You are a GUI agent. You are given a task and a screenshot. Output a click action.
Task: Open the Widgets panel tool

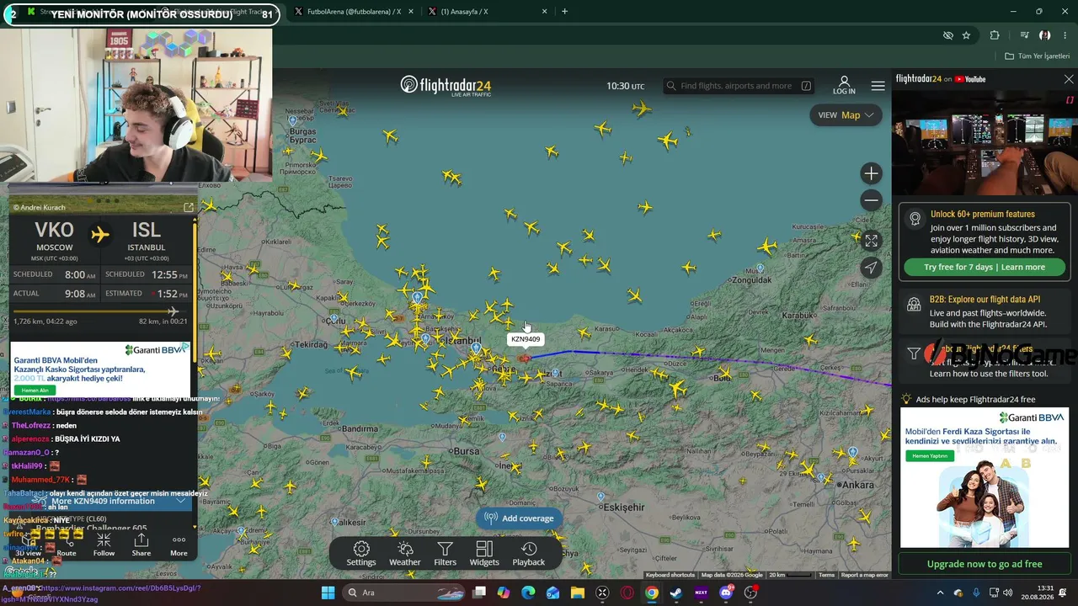pyautogui.click(x=484, y=554)
